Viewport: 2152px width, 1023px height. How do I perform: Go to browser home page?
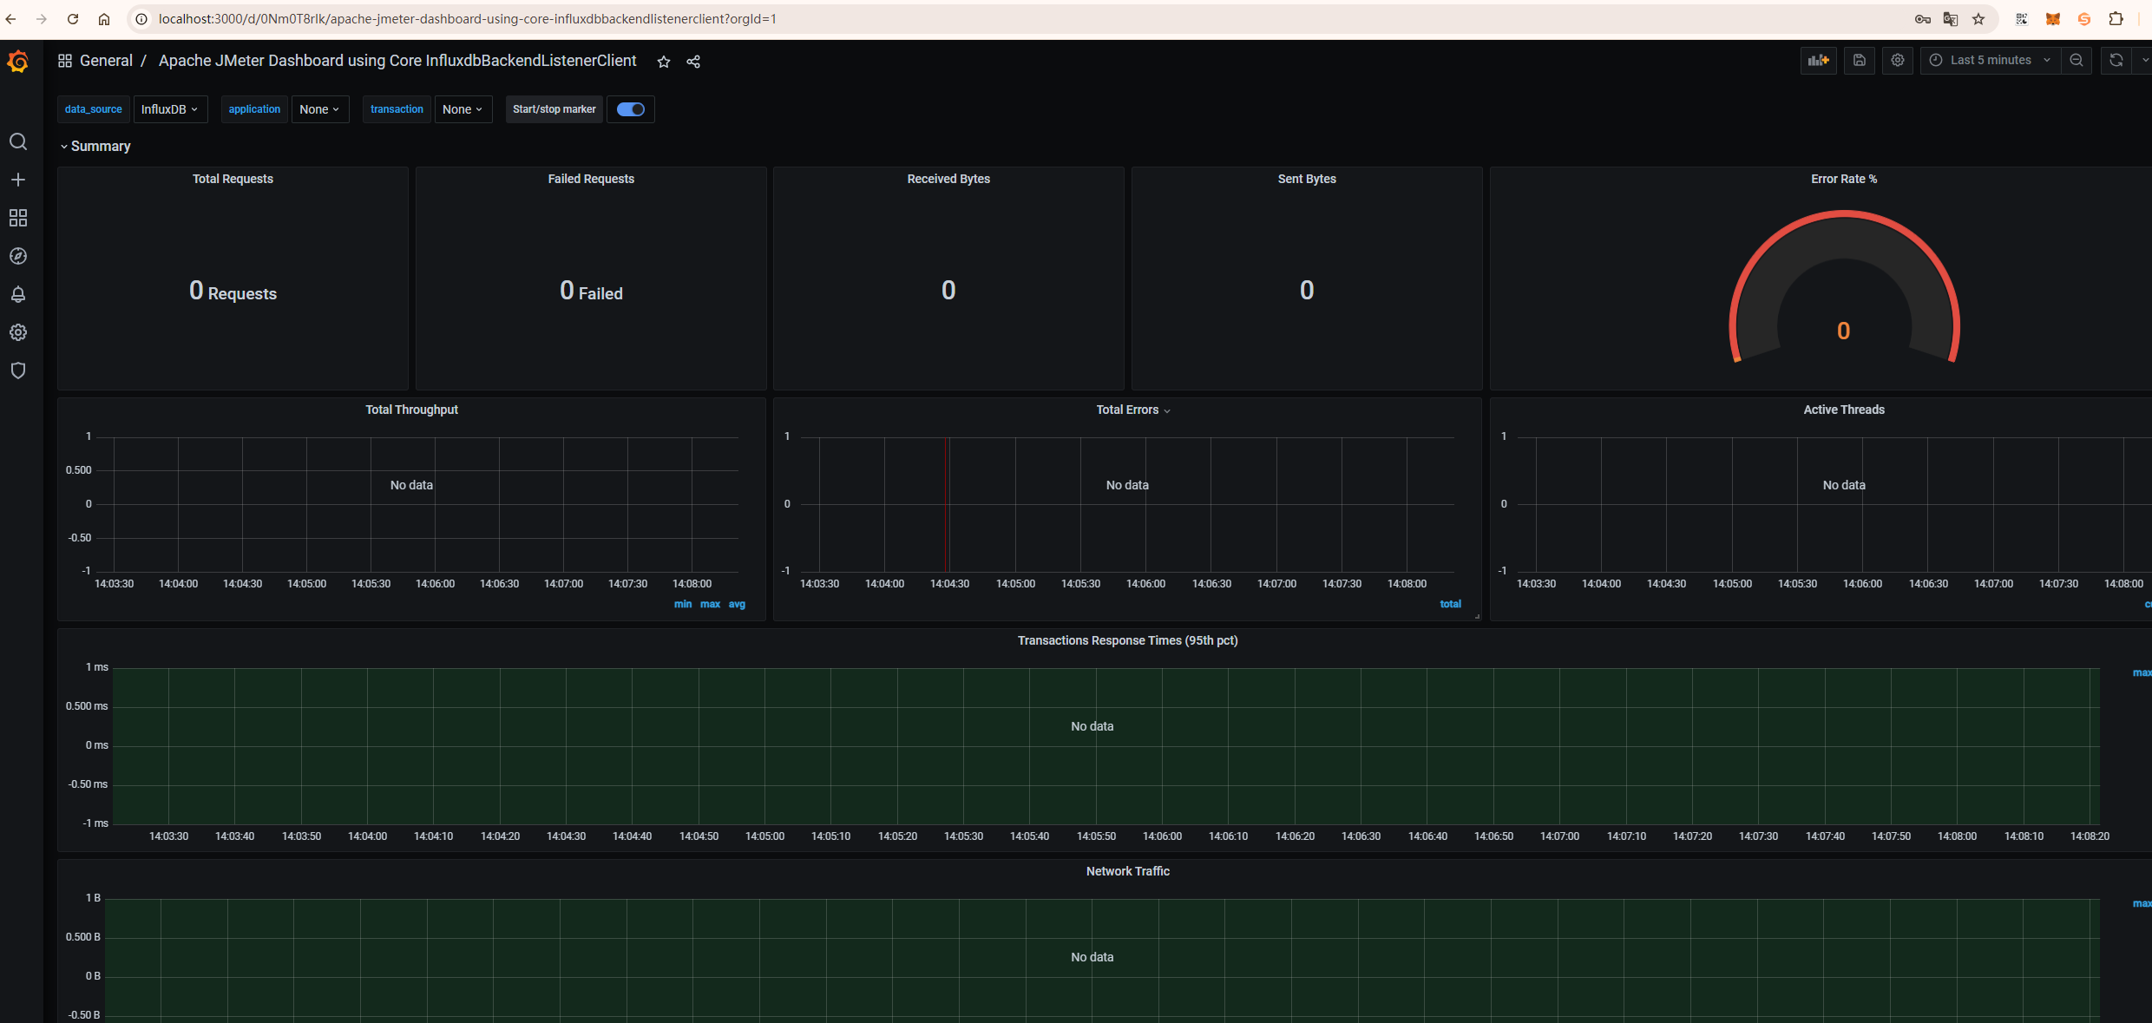point(104,19)
